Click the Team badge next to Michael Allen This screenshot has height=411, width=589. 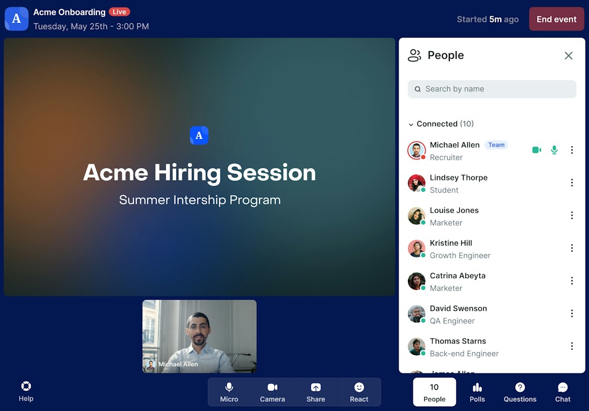pyautogui.click(x=496, y=145)
